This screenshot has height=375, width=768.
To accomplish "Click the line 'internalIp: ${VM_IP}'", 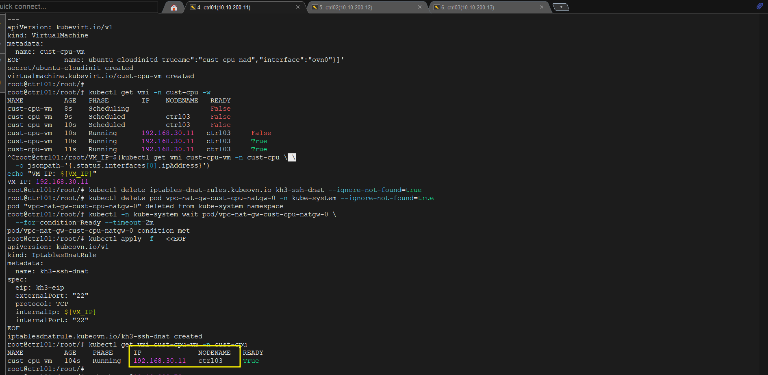I will pyautogui.click(x=56, y=312).
